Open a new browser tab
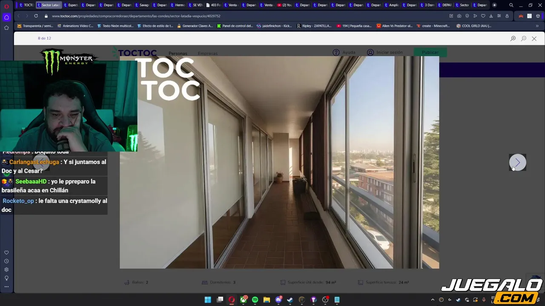 [x=494, y=5]
